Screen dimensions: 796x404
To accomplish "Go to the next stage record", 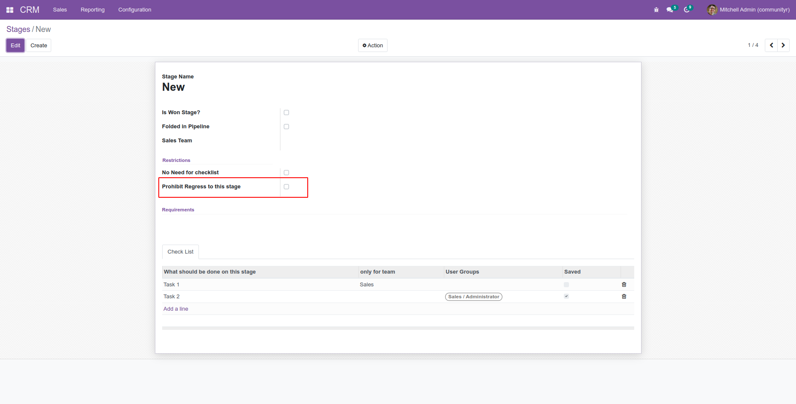I will click(x=783, y=45).
